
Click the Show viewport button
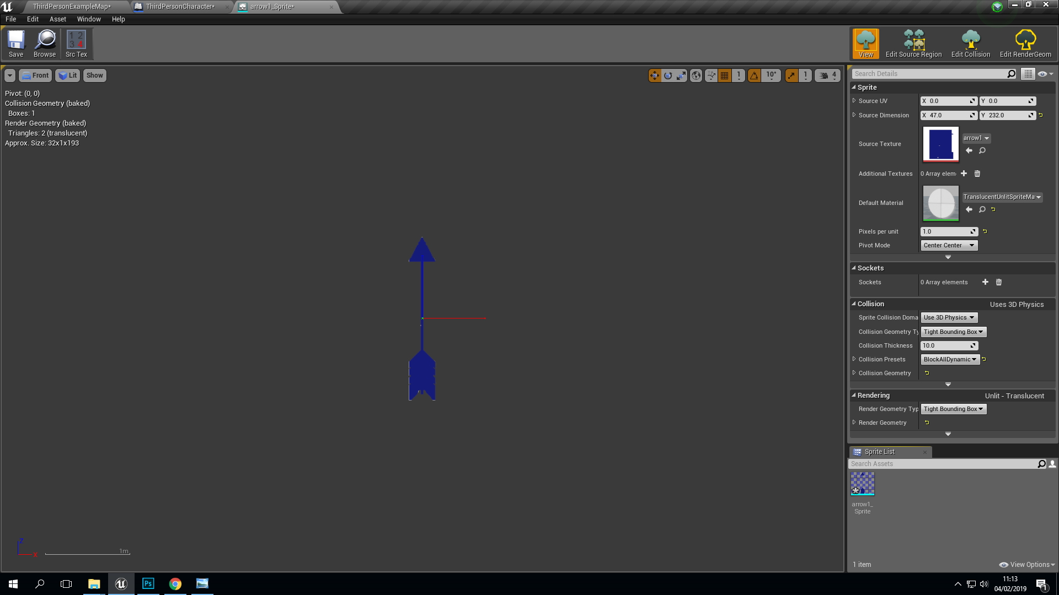click(x=94, y=75)
